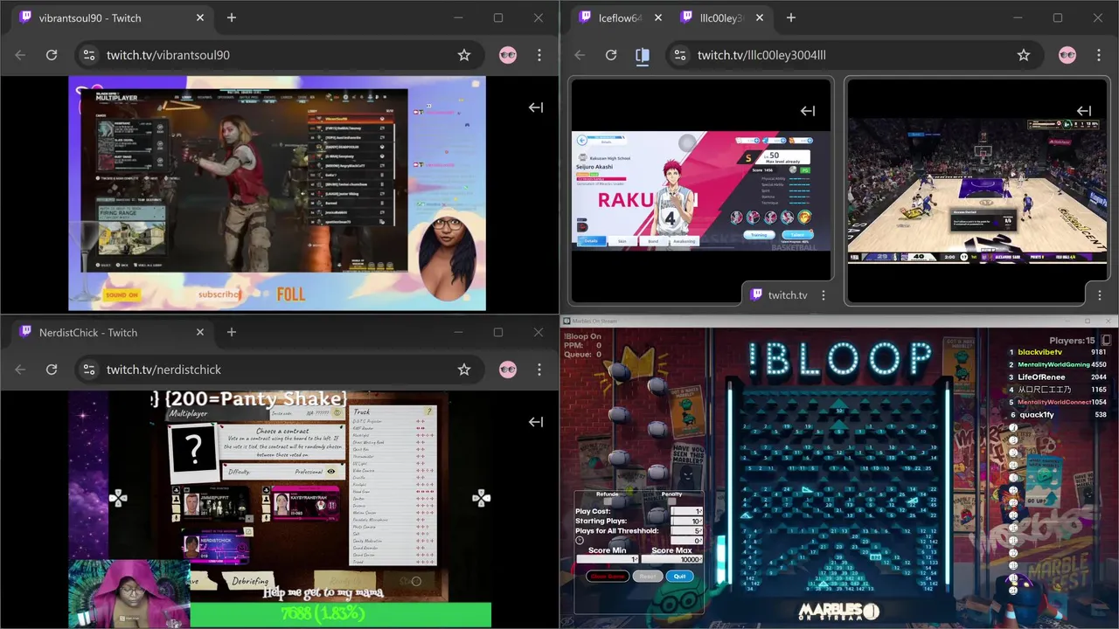1119x629 pixels.
Task: View site information for twitch.tv/lllc00ley3004lll
Action: tap(679, 55)
